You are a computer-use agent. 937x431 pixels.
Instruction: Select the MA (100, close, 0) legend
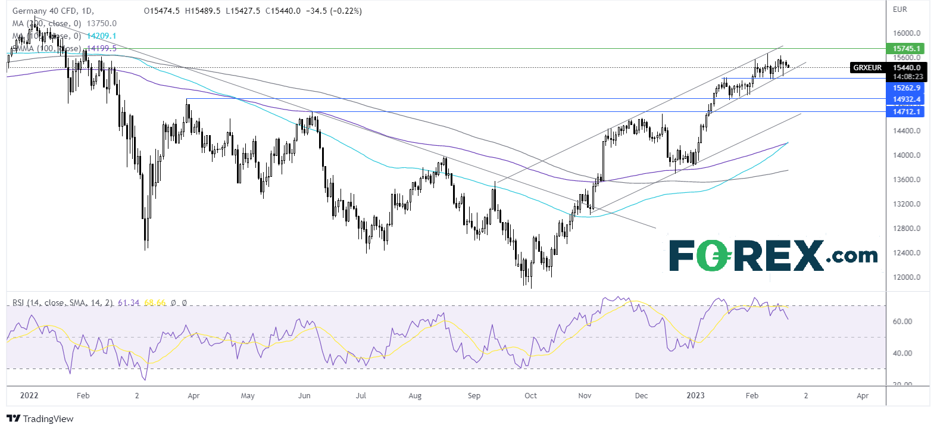coord(46,36)
